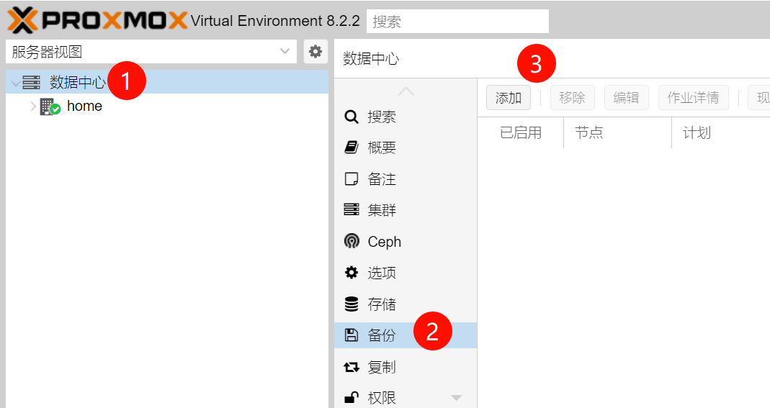Image resolution: width=770 pixels, height=408 pixels.
Task: Click the magnifier icon next to 搜索
Action: (x=352, y=117)
